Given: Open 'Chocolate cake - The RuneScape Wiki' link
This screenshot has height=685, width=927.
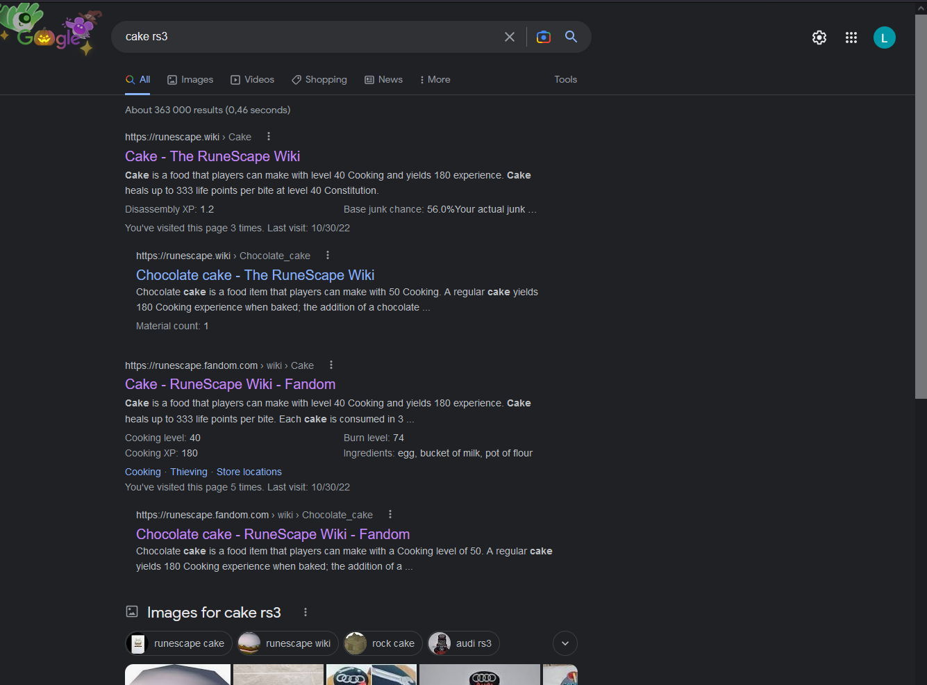Looking at the screenshot, I should pyautogui.click(x=255, y=275).
